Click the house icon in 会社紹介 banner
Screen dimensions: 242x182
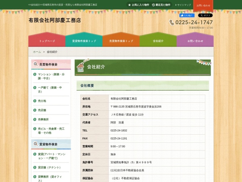tap(80, 67)
